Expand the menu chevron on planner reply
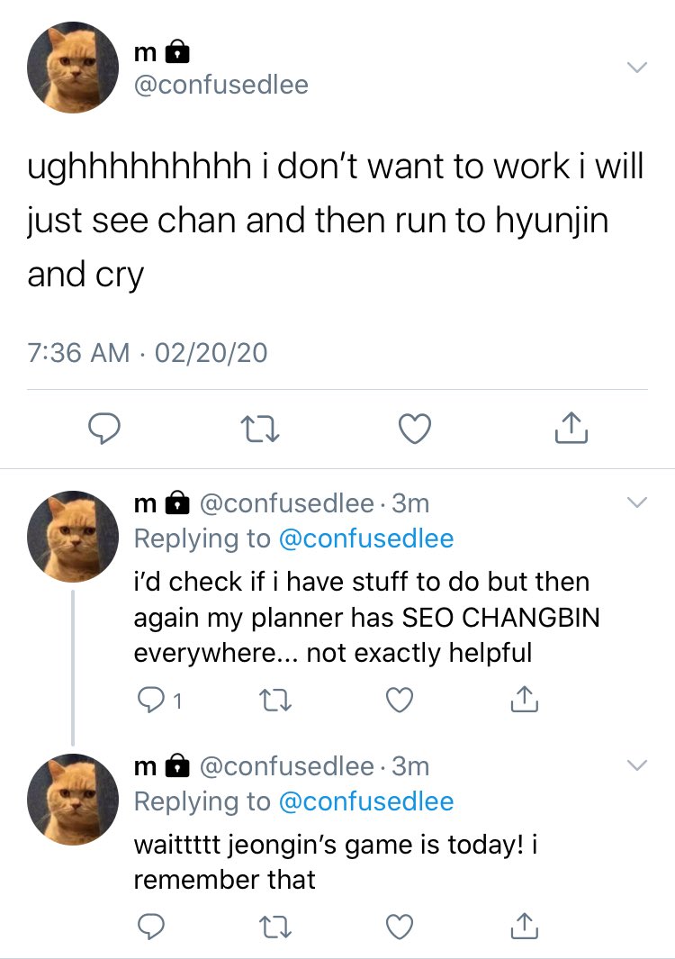 (x=636, y=502)
